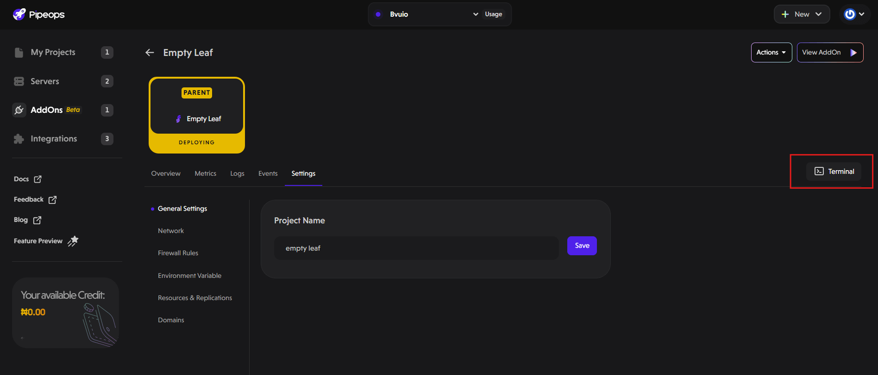Click the empty leaf name input field
Viewport: 878px width, 375px height.
click(415, 248)
